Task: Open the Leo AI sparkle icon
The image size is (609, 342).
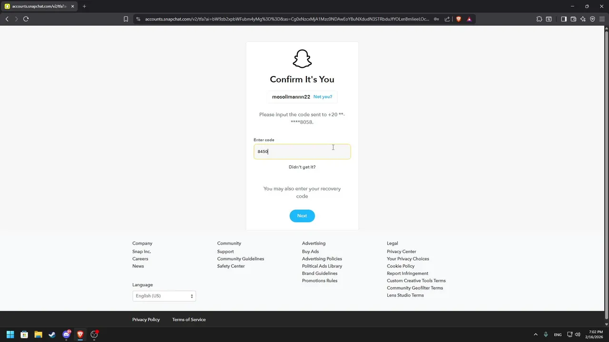Action: point(583,19)
